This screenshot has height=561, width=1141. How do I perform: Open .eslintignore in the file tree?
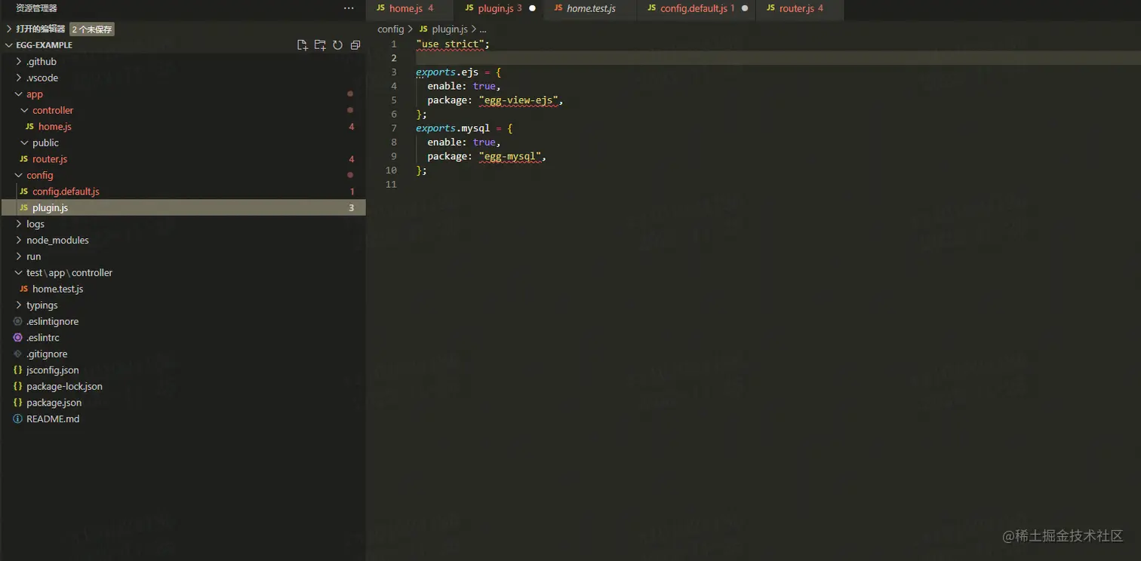point(52,321)
